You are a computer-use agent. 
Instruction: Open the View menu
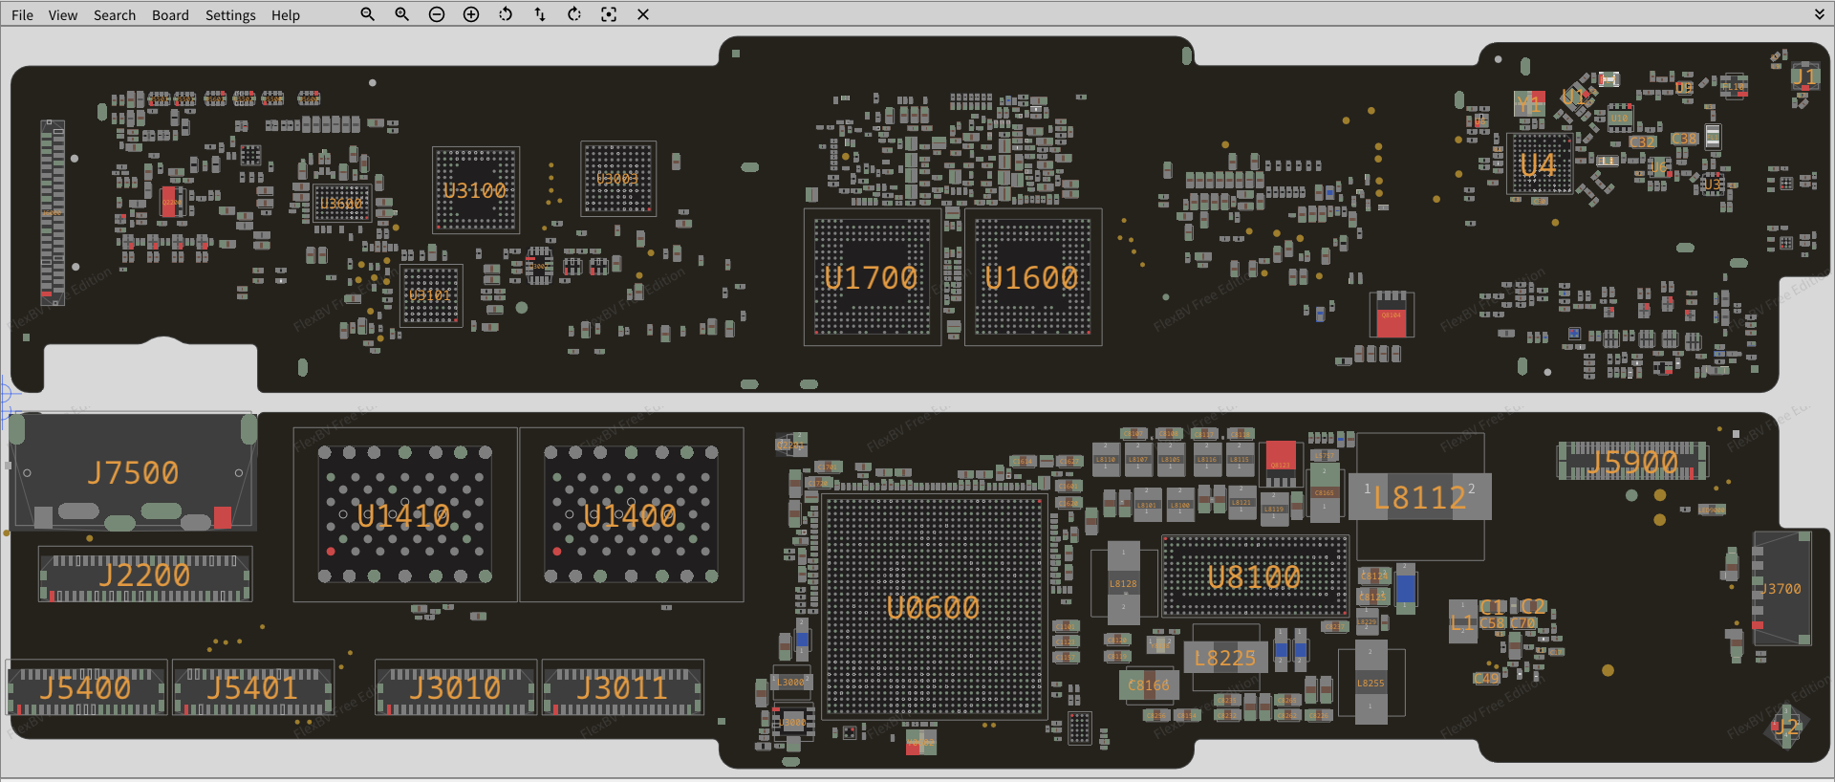[63, 15]
